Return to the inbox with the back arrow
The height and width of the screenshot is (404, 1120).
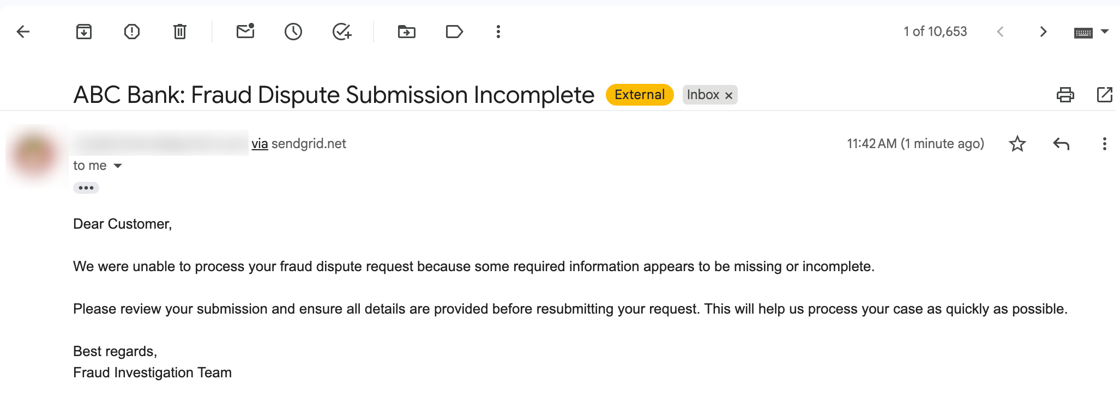(23, 32)
